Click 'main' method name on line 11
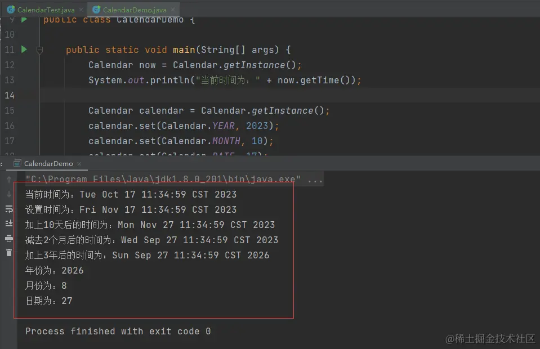 (184, 50)
